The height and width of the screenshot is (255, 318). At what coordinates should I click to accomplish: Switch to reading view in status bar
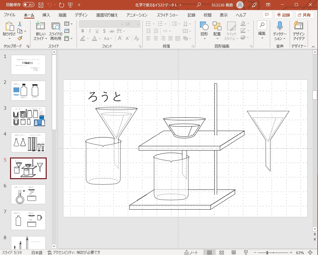point(234,253)
